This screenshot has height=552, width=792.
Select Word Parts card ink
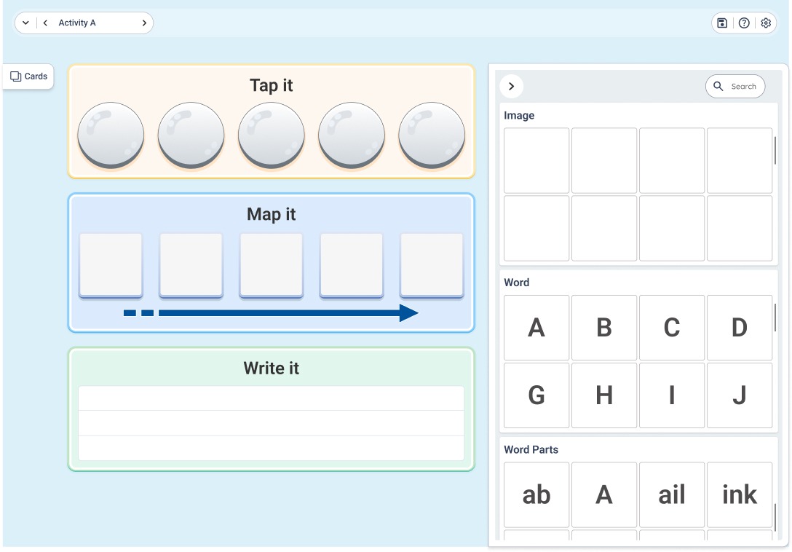(740, 495)
